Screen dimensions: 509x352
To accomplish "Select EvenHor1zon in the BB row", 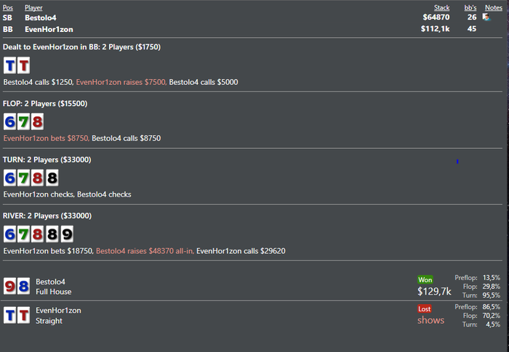I will click(x=47, y=29).
